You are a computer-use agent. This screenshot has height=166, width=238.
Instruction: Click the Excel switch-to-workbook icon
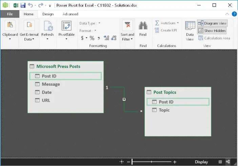coord(16,5)
